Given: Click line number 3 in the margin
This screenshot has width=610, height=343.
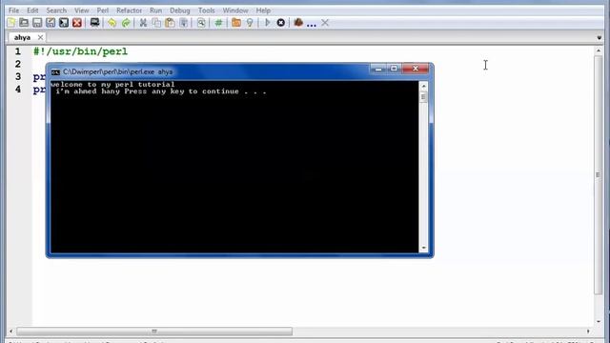Looking at the screenshot, I should pos(18,76).
